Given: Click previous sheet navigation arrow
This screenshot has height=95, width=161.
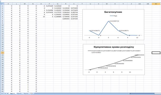Looking at the screenshot, I should 4,93.
